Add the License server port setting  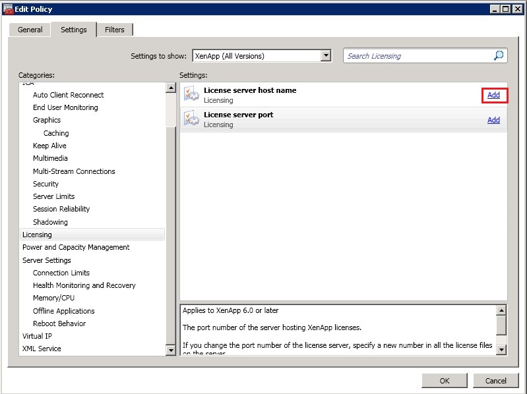[493, 120]
